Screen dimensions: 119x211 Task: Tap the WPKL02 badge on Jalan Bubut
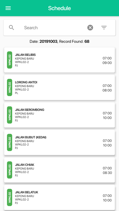tap(10, 142)
